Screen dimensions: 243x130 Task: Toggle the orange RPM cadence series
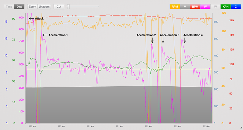pyautogui.click(x=175, y=7)
